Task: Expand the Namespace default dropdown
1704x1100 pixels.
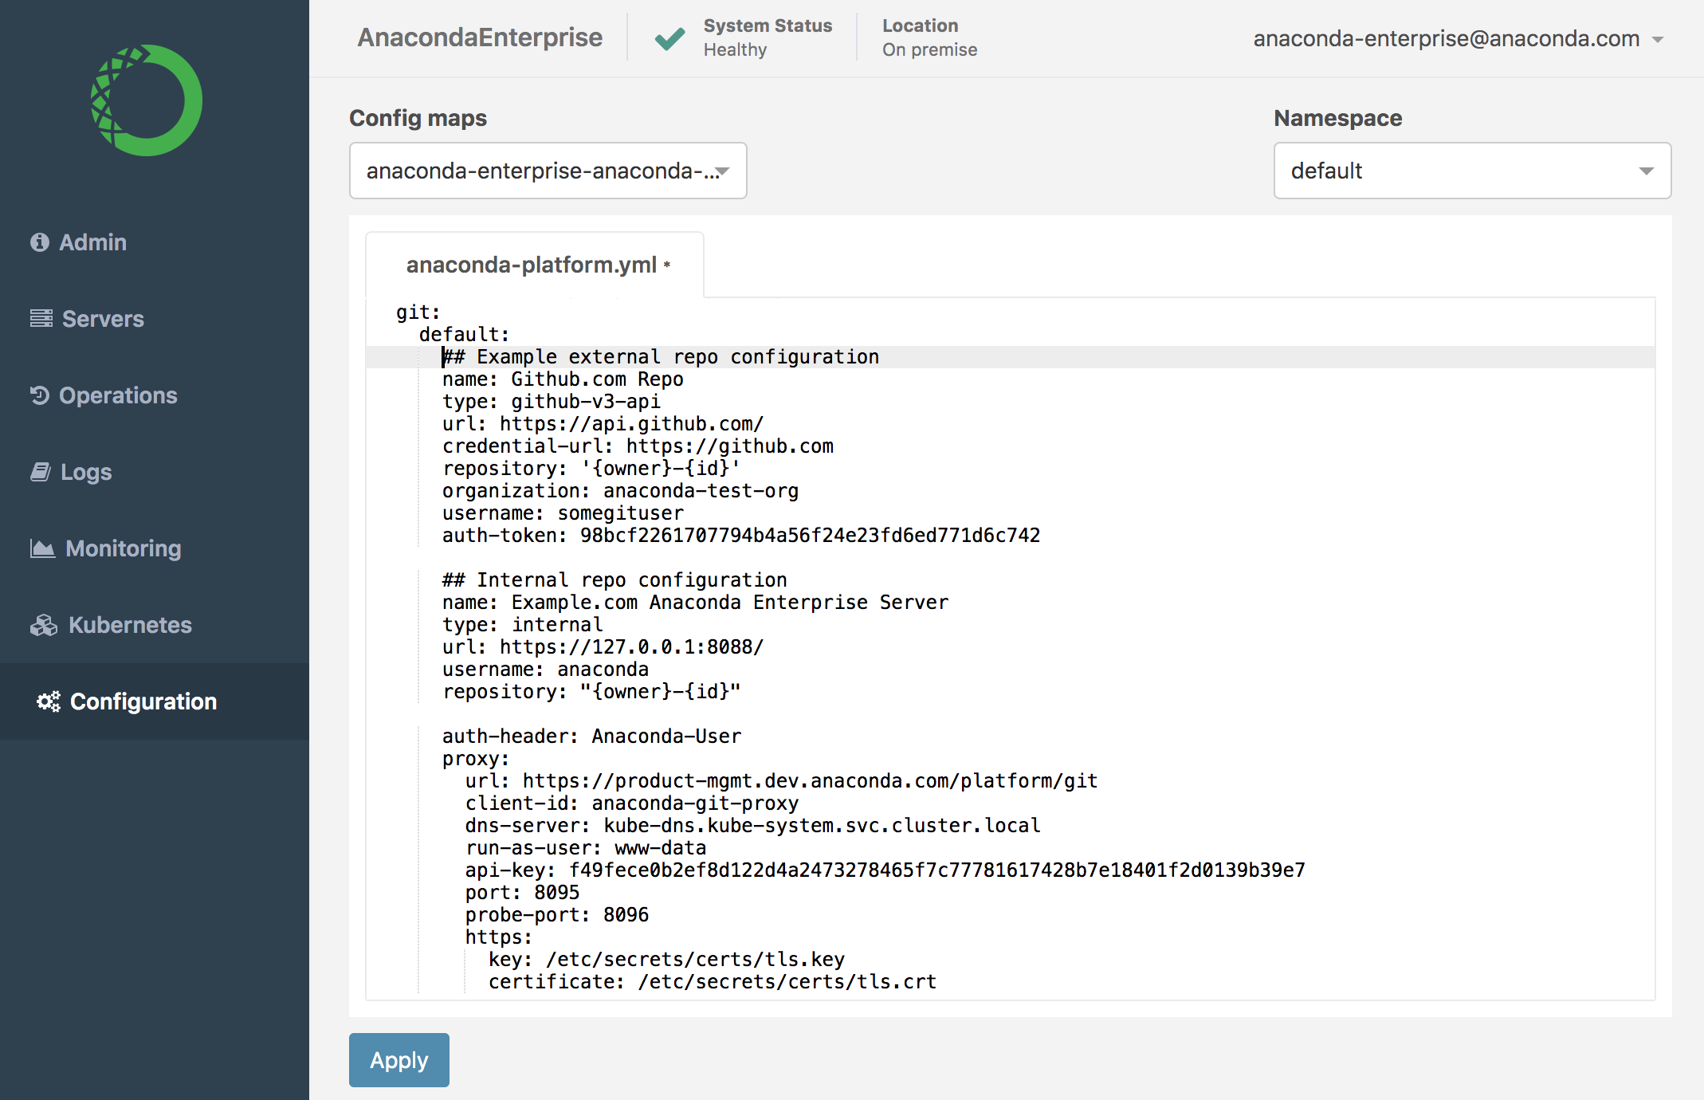Action: click(1471, 171)
